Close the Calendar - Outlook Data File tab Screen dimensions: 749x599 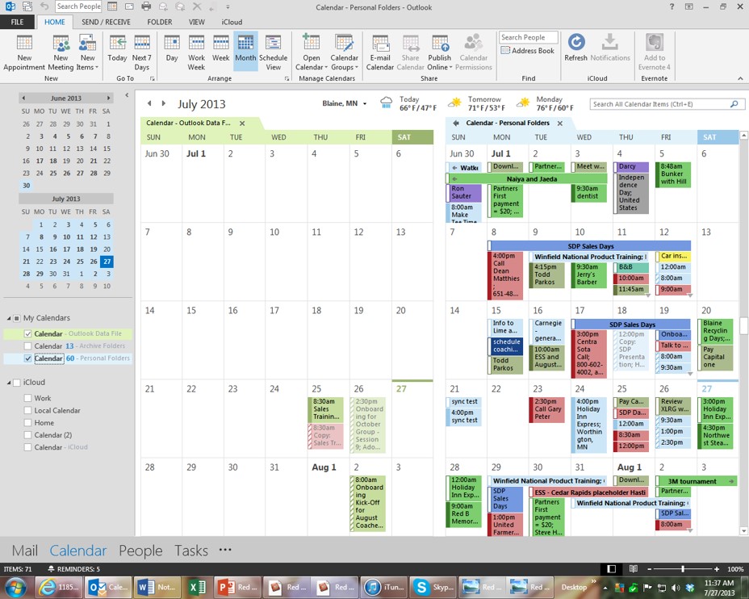click(x=242, y=124)
